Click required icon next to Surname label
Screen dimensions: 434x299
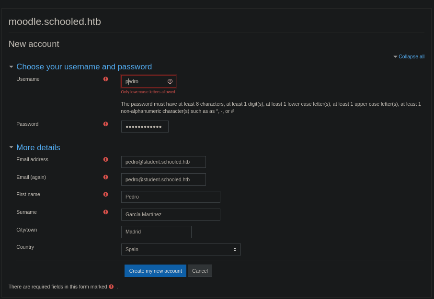coord(106,212)
